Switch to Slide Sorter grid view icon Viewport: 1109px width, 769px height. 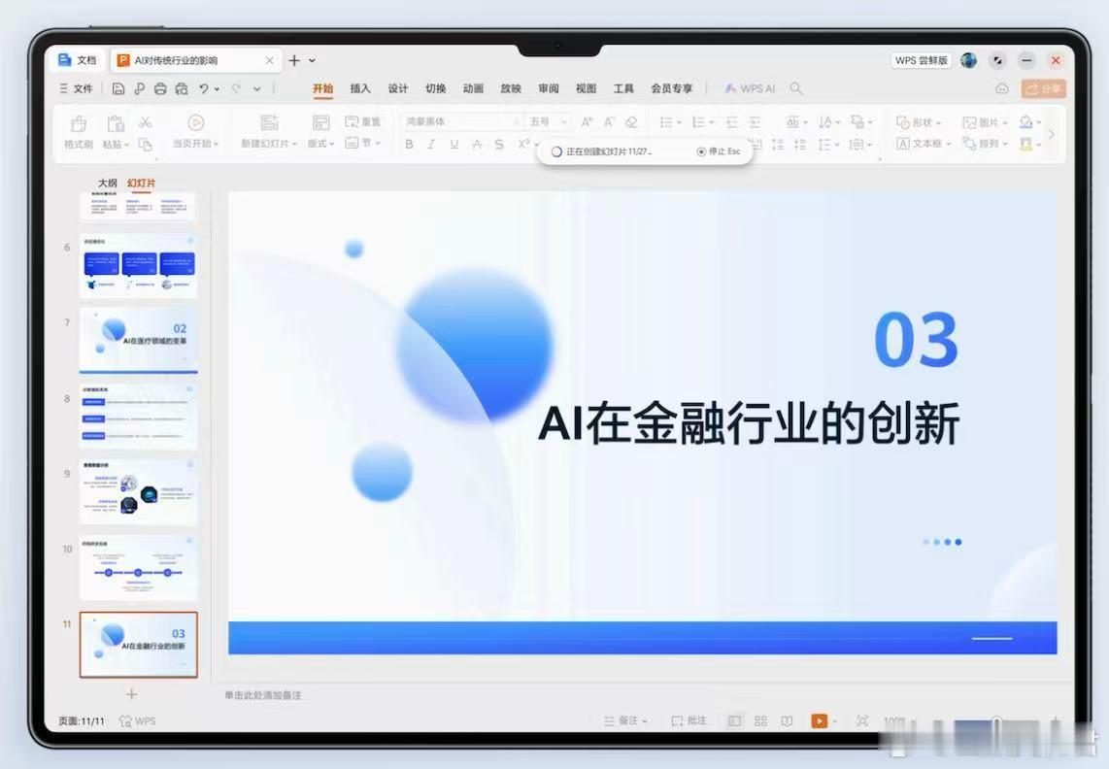[760, 720]
